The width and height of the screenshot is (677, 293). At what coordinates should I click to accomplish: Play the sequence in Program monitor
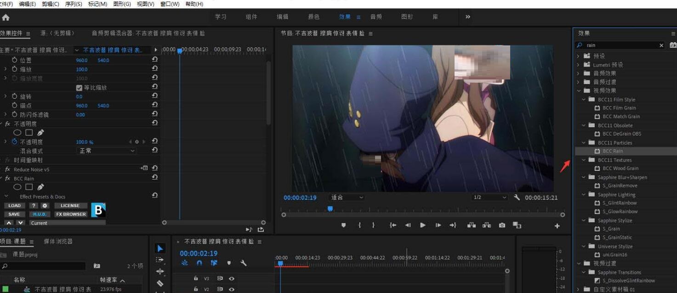(x=423, y=225)
